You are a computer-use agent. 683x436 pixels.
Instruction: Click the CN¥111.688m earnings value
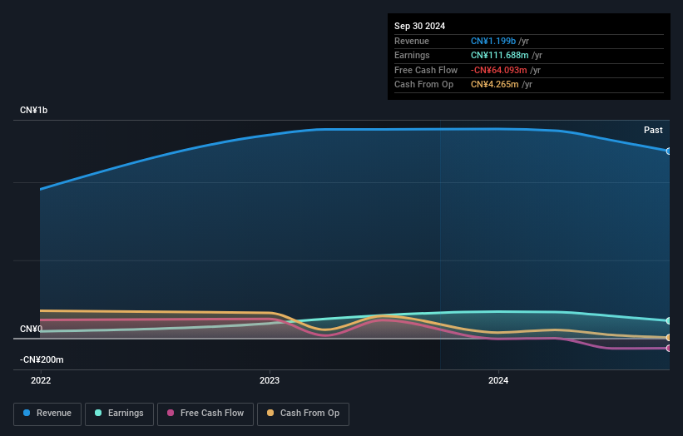coord(500,55)
